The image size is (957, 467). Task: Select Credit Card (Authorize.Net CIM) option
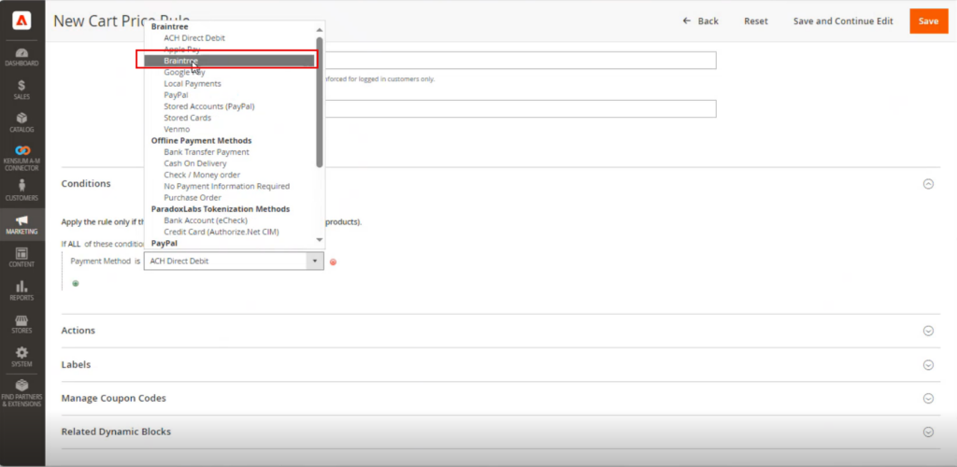click(221, 232)
